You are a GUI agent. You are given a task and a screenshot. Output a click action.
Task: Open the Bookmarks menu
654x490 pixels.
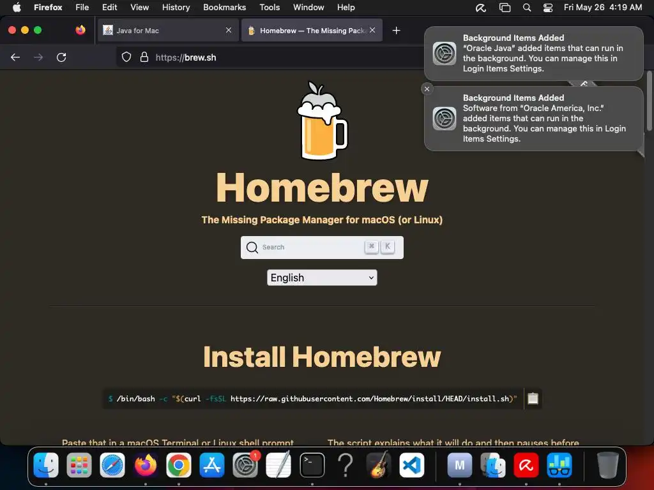coord(224,8)
